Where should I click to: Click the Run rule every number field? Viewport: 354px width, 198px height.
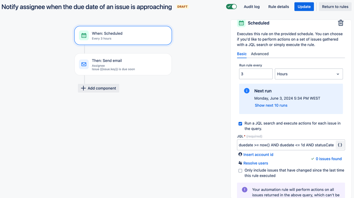pos(256,74)
